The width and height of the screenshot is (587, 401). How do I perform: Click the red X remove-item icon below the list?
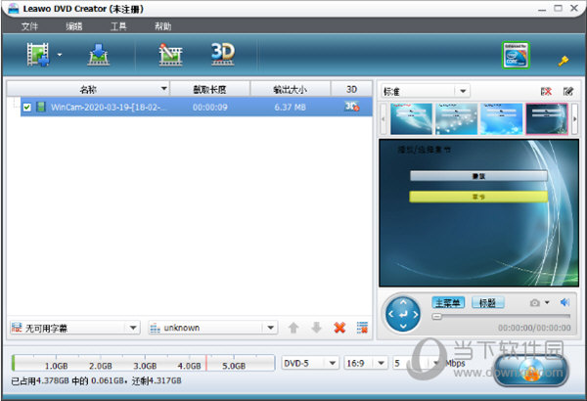339,328
